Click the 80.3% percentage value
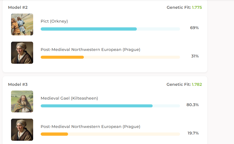This screenshot has height=144, width=234. [193, 105]
